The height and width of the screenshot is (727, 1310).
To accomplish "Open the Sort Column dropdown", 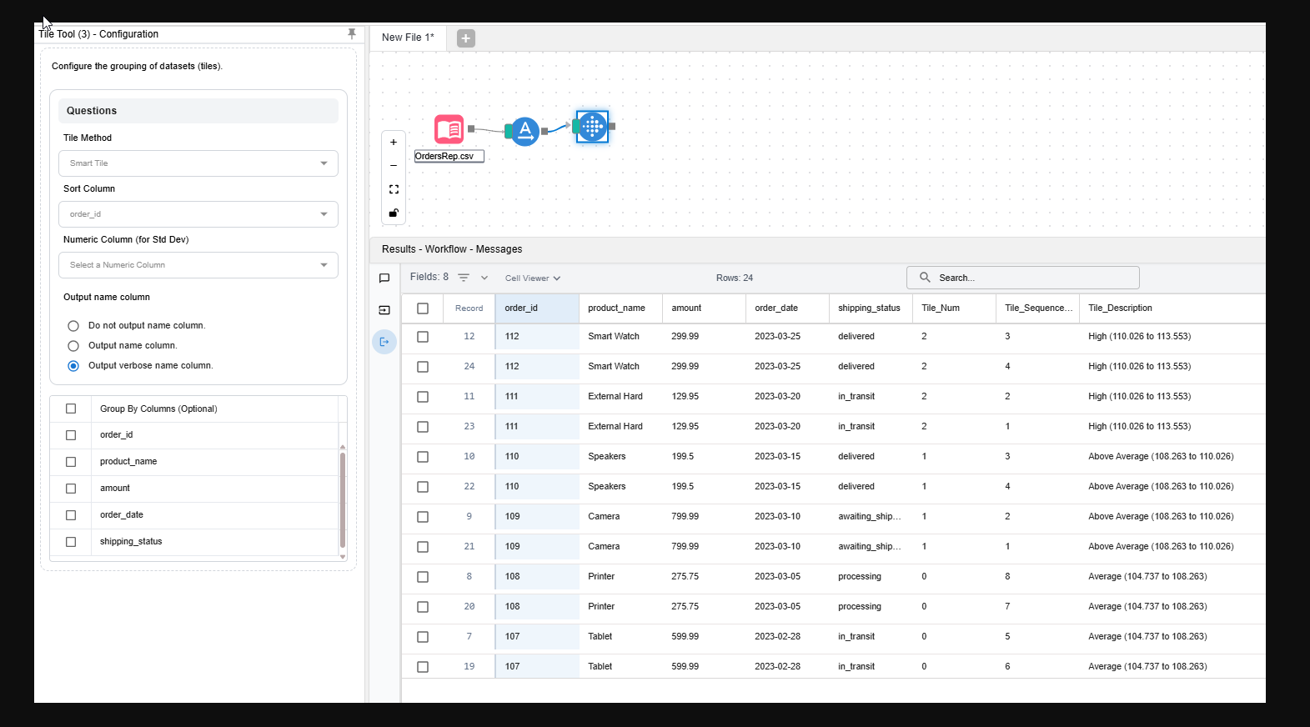I will point(198,214).
